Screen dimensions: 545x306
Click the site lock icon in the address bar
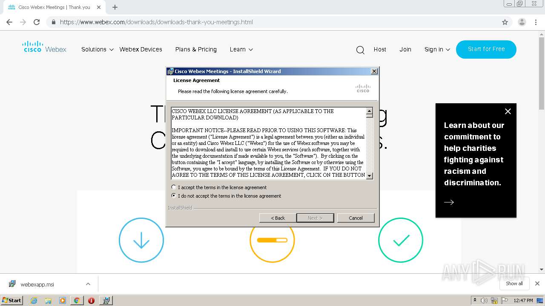point(54,22)
